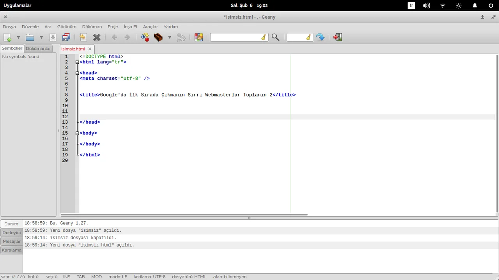Click the 'tr' keyboard layout indicator
Image resolution: width=499 pixels, height=280 pixels.
click(411, 5)
